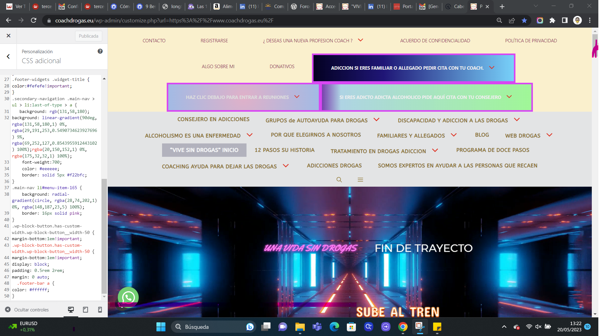
Task: Switch preview to mobile device icon
Action: pos(100,310)
